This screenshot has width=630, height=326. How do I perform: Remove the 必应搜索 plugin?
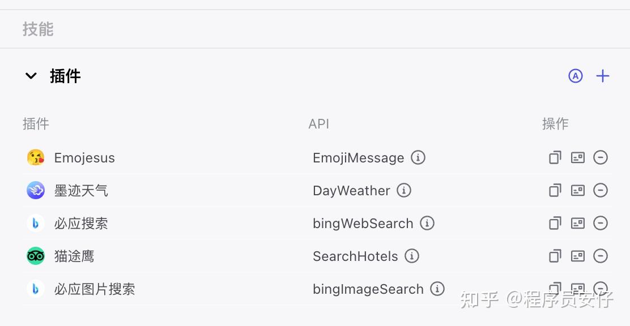pyautogui.click(x=601, y=223)
